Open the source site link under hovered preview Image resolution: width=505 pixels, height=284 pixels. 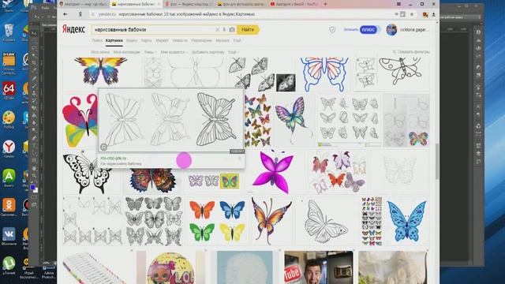[114, 158]
